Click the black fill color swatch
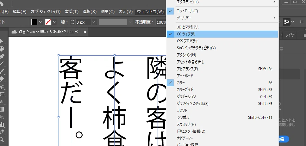 [x=34, y=22]
